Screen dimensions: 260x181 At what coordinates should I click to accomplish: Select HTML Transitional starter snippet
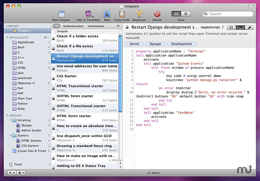[85, 88]
